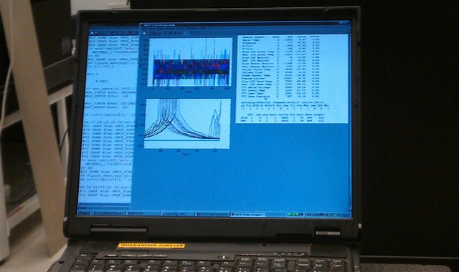The height and width of the screenshot is (272, 459).
Task: Open the third taskbar window button
Action: [143, 213]
